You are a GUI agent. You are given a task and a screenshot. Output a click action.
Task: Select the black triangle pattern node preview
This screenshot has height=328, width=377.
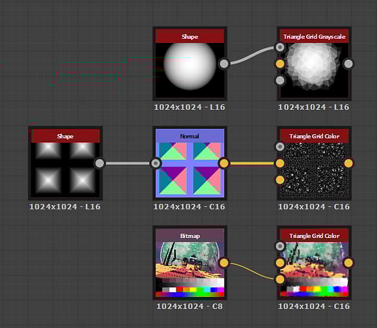coord(314,170)
